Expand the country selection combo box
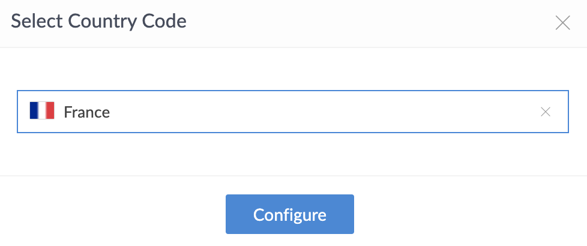Viewport: 587px width, 246px height. click(300, 112)
